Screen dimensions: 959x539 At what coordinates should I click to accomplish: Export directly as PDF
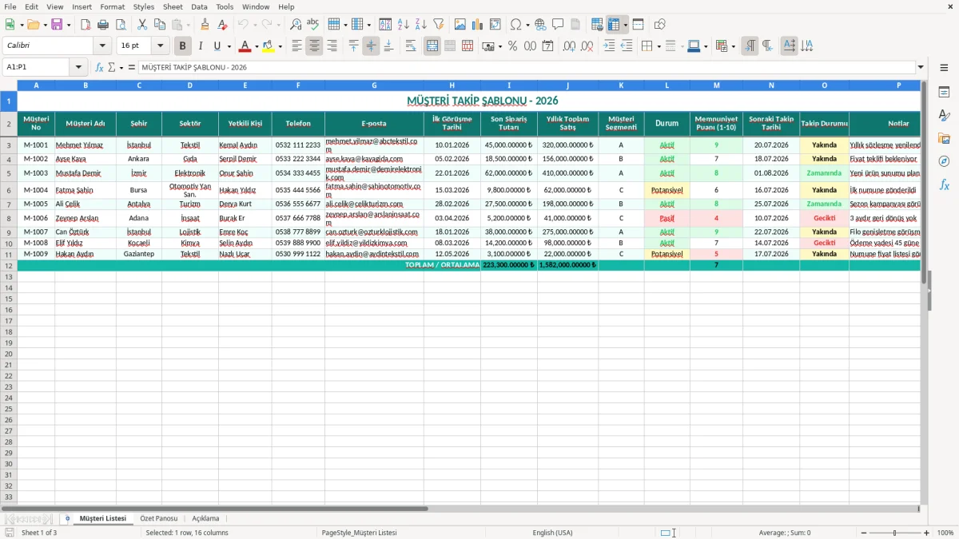point(86,25)
